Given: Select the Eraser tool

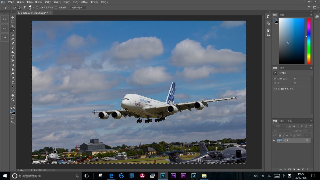Looking at the screenshot, I should (13, 61).
